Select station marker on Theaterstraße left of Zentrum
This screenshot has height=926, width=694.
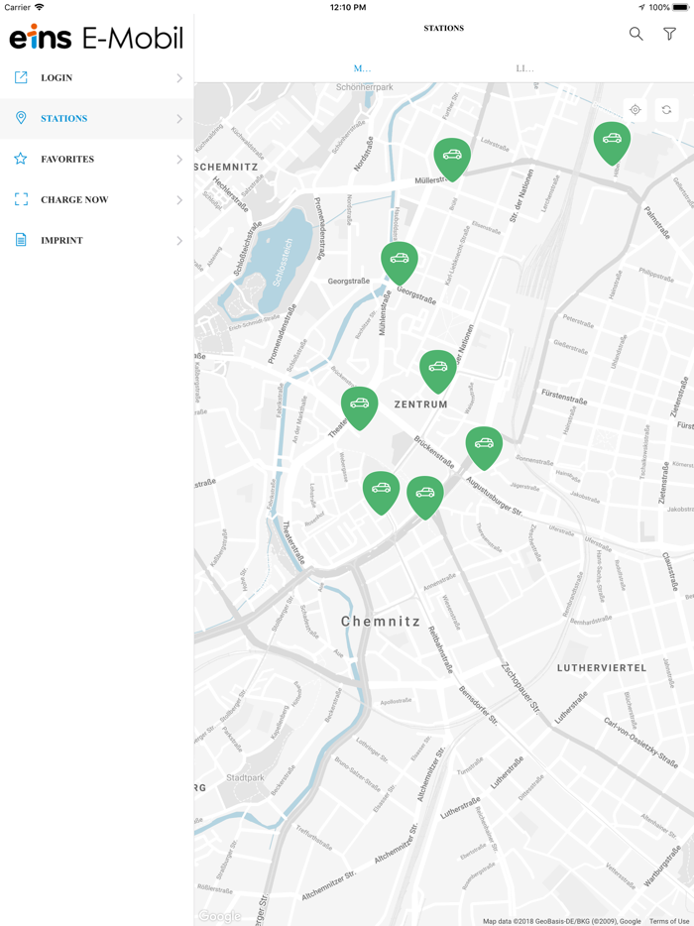click(360, 407)
